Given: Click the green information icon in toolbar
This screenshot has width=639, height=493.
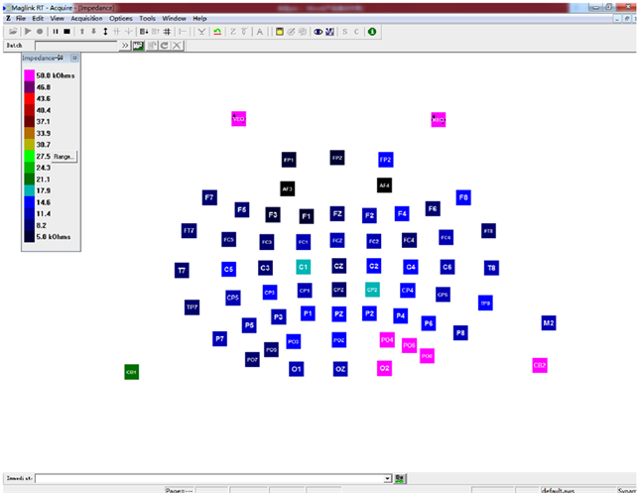Looking at the screenshot, I should coord(372,32).
